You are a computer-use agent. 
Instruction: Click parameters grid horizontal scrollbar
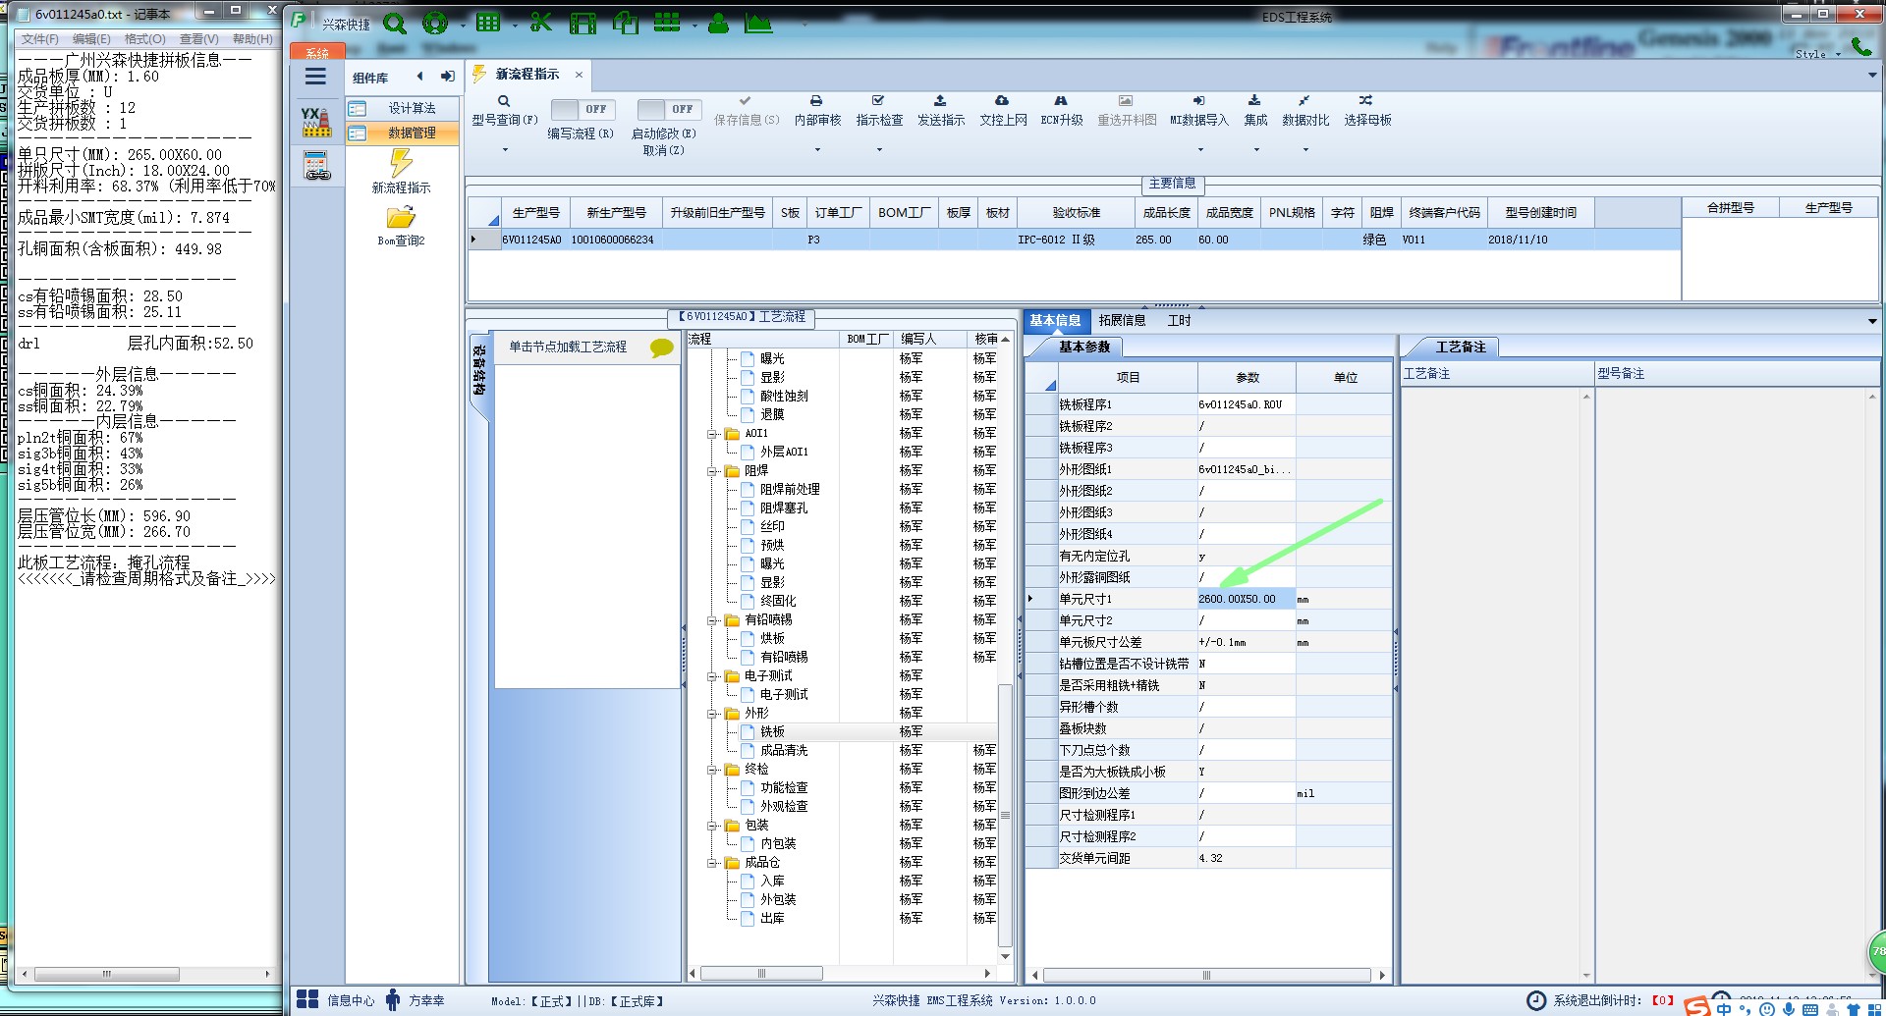pyautogui.click(x=1206, y=975)
